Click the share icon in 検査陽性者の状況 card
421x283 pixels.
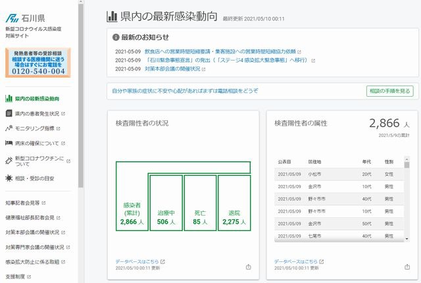(249, 267)
